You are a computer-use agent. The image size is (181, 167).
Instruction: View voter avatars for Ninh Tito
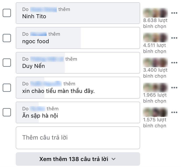[155, 13]
